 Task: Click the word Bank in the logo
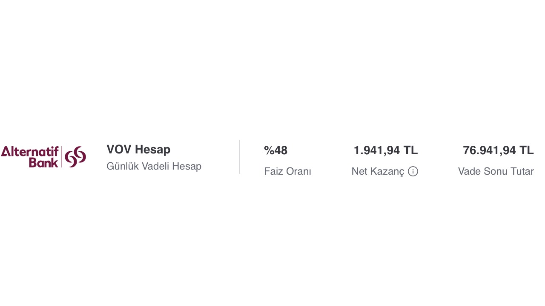pyautogui.click(x=43, y=162)
